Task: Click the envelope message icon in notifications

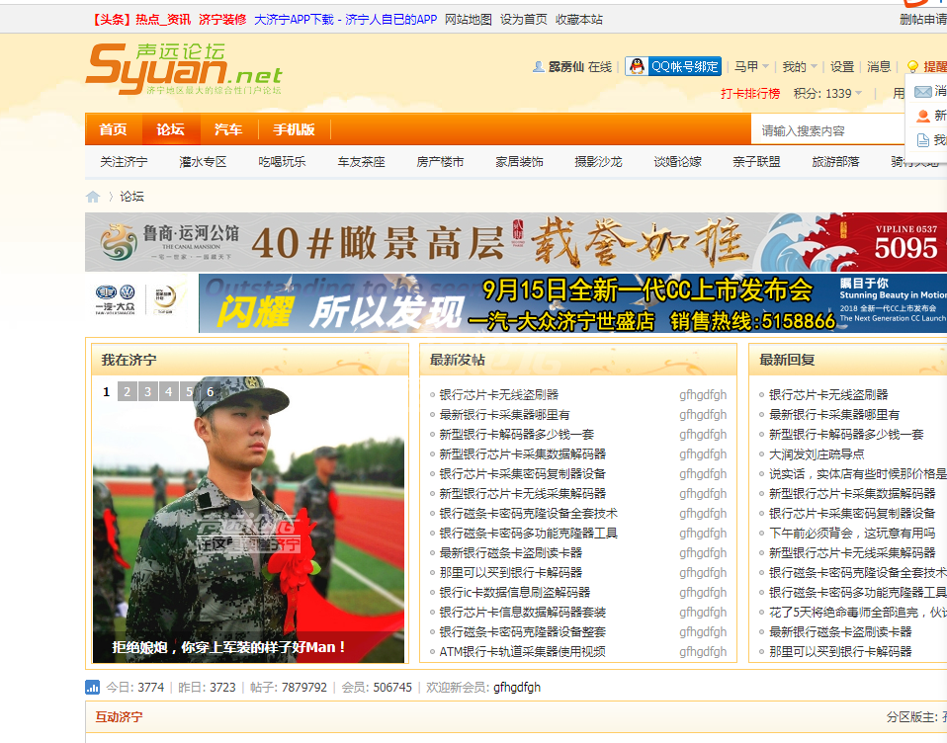Action: (x=922, y=91)
